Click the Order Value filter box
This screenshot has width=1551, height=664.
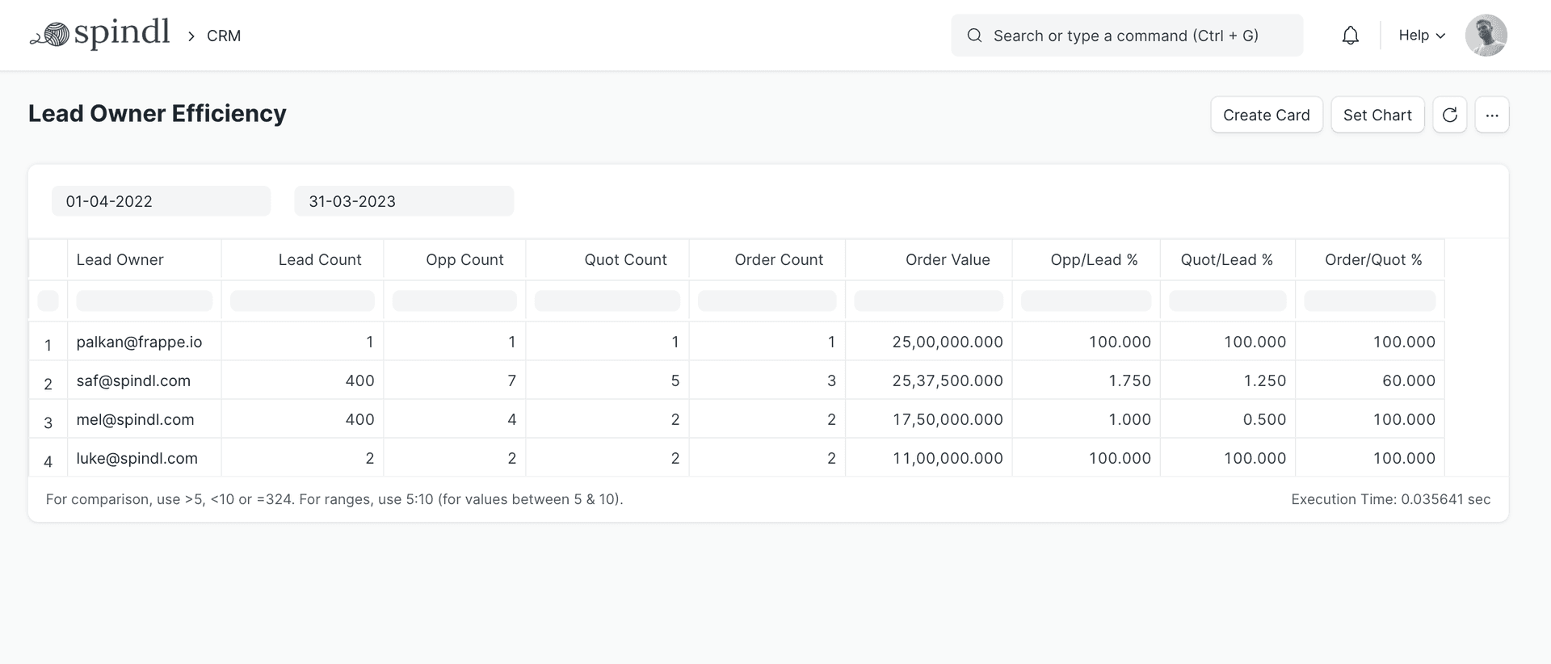(x=928, y=301)
